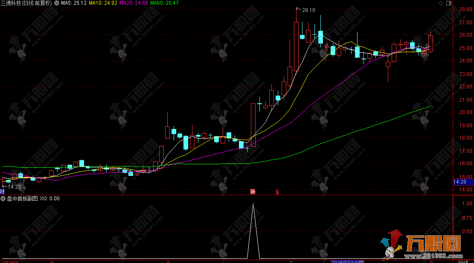Click the 28.00 price axis label

click(x=465, y=9)
